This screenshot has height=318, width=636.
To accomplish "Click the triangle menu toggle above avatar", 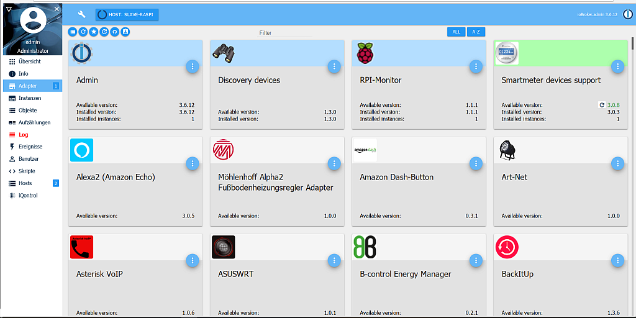I will [x=9, y=9].
